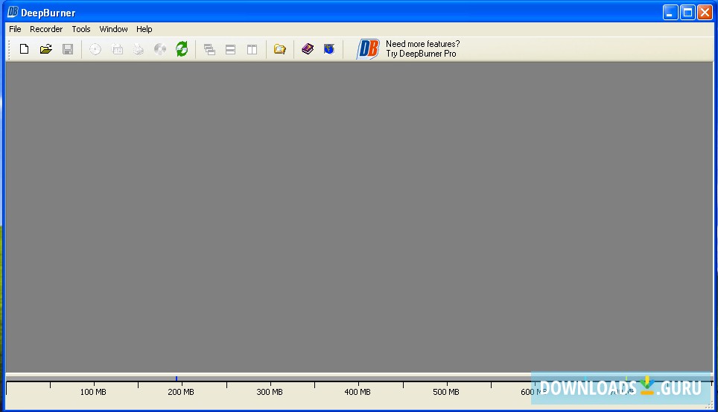Click the 400 MB label on the ruler
The image size is (718, 412).
358,392
